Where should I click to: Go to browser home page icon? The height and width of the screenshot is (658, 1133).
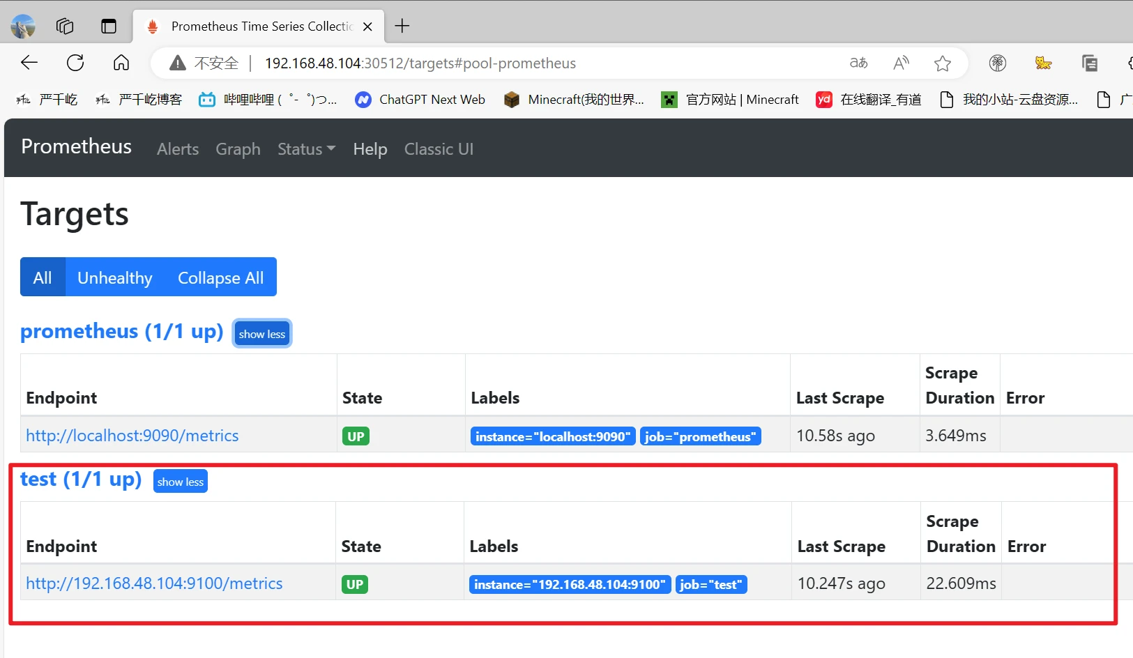[121, 63]
